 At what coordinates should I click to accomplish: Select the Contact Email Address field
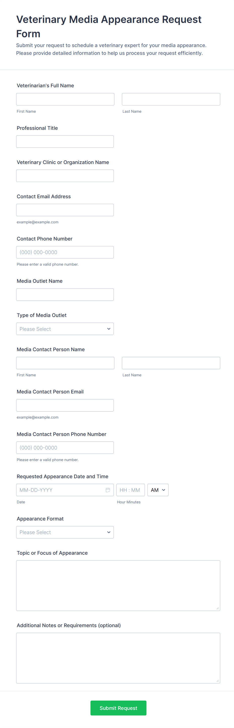65,210
